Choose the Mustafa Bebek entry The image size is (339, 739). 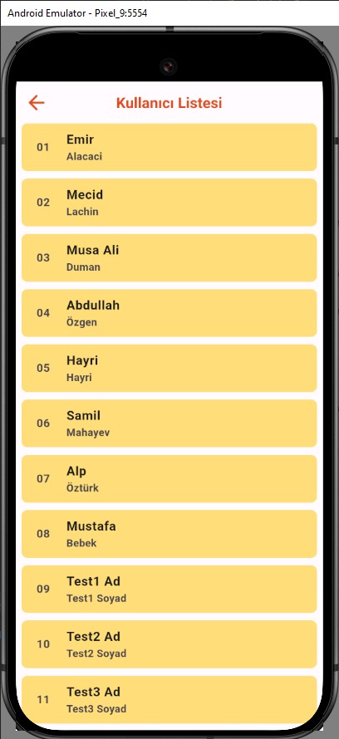[169, 534]
